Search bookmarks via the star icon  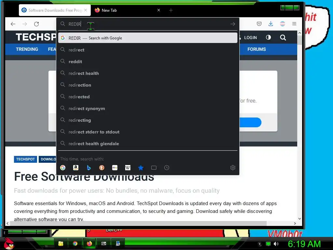point(141,168)
